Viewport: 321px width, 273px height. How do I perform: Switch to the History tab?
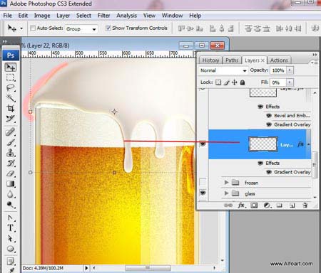click(210, 60)
